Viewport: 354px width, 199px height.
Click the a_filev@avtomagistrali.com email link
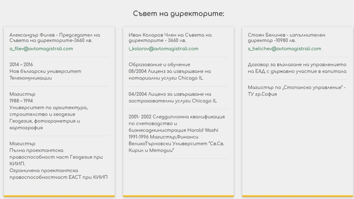pos(41,49)
